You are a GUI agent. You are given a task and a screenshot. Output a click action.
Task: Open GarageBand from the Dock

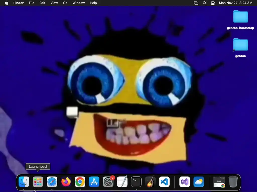pos(150,182)
